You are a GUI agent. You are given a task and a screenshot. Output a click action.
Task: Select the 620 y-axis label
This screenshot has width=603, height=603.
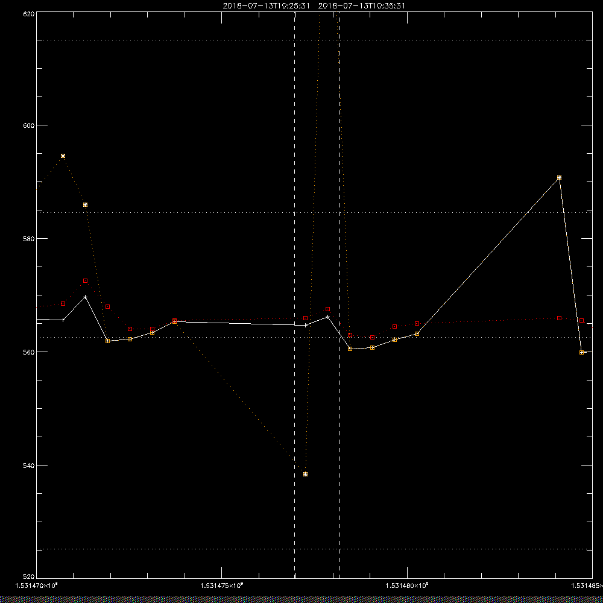point(29,13)
